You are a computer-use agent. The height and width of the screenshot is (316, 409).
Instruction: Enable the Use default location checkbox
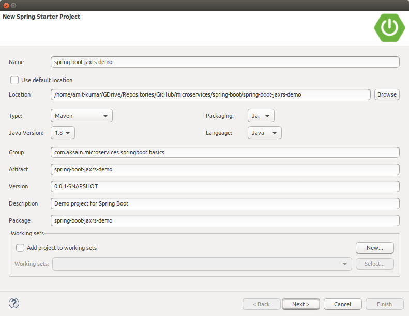[14, 80]
